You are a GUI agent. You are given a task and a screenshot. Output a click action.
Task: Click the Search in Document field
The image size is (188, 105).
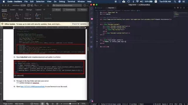click(x=67, y=5)
